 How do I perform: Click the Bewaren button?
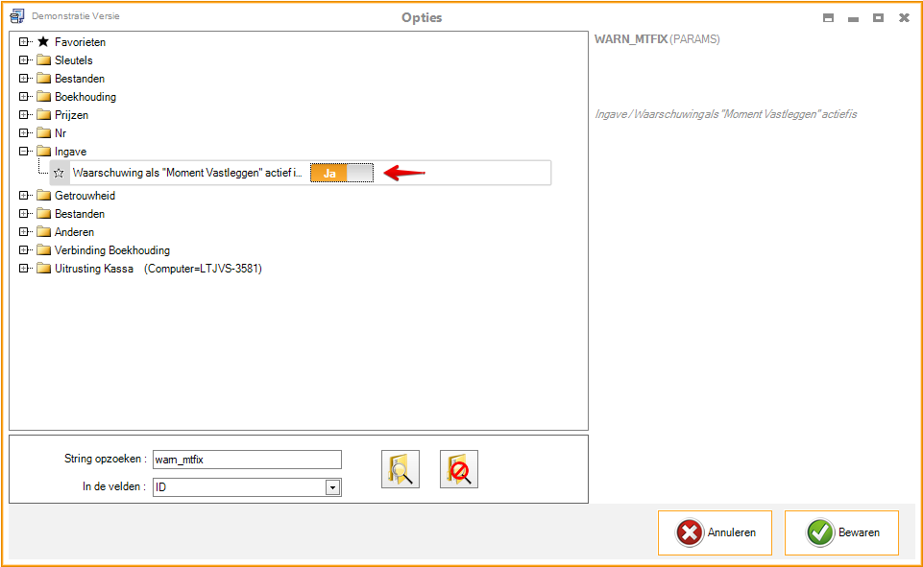[x=841, y=532]
